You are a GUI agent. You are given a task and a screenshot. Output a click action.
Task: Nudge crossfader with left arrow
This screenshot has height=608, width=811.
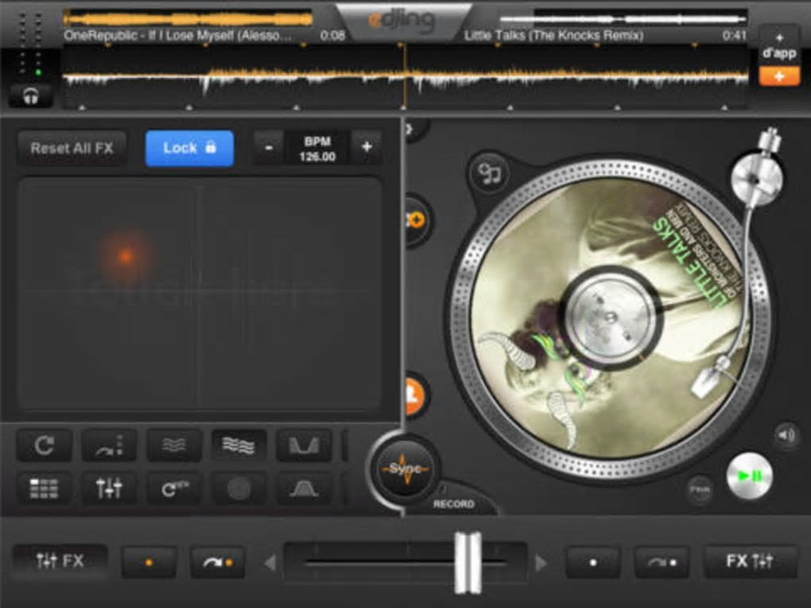pos(270,563)
